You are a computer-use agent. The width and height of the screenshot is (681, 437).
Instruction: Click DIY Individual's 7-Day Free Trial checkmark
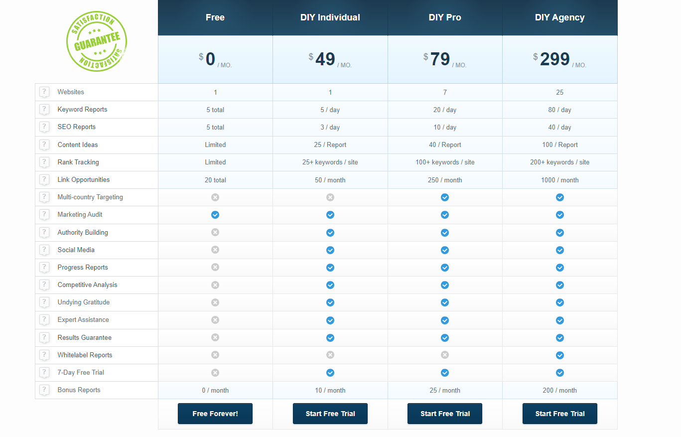pos(330,373)
